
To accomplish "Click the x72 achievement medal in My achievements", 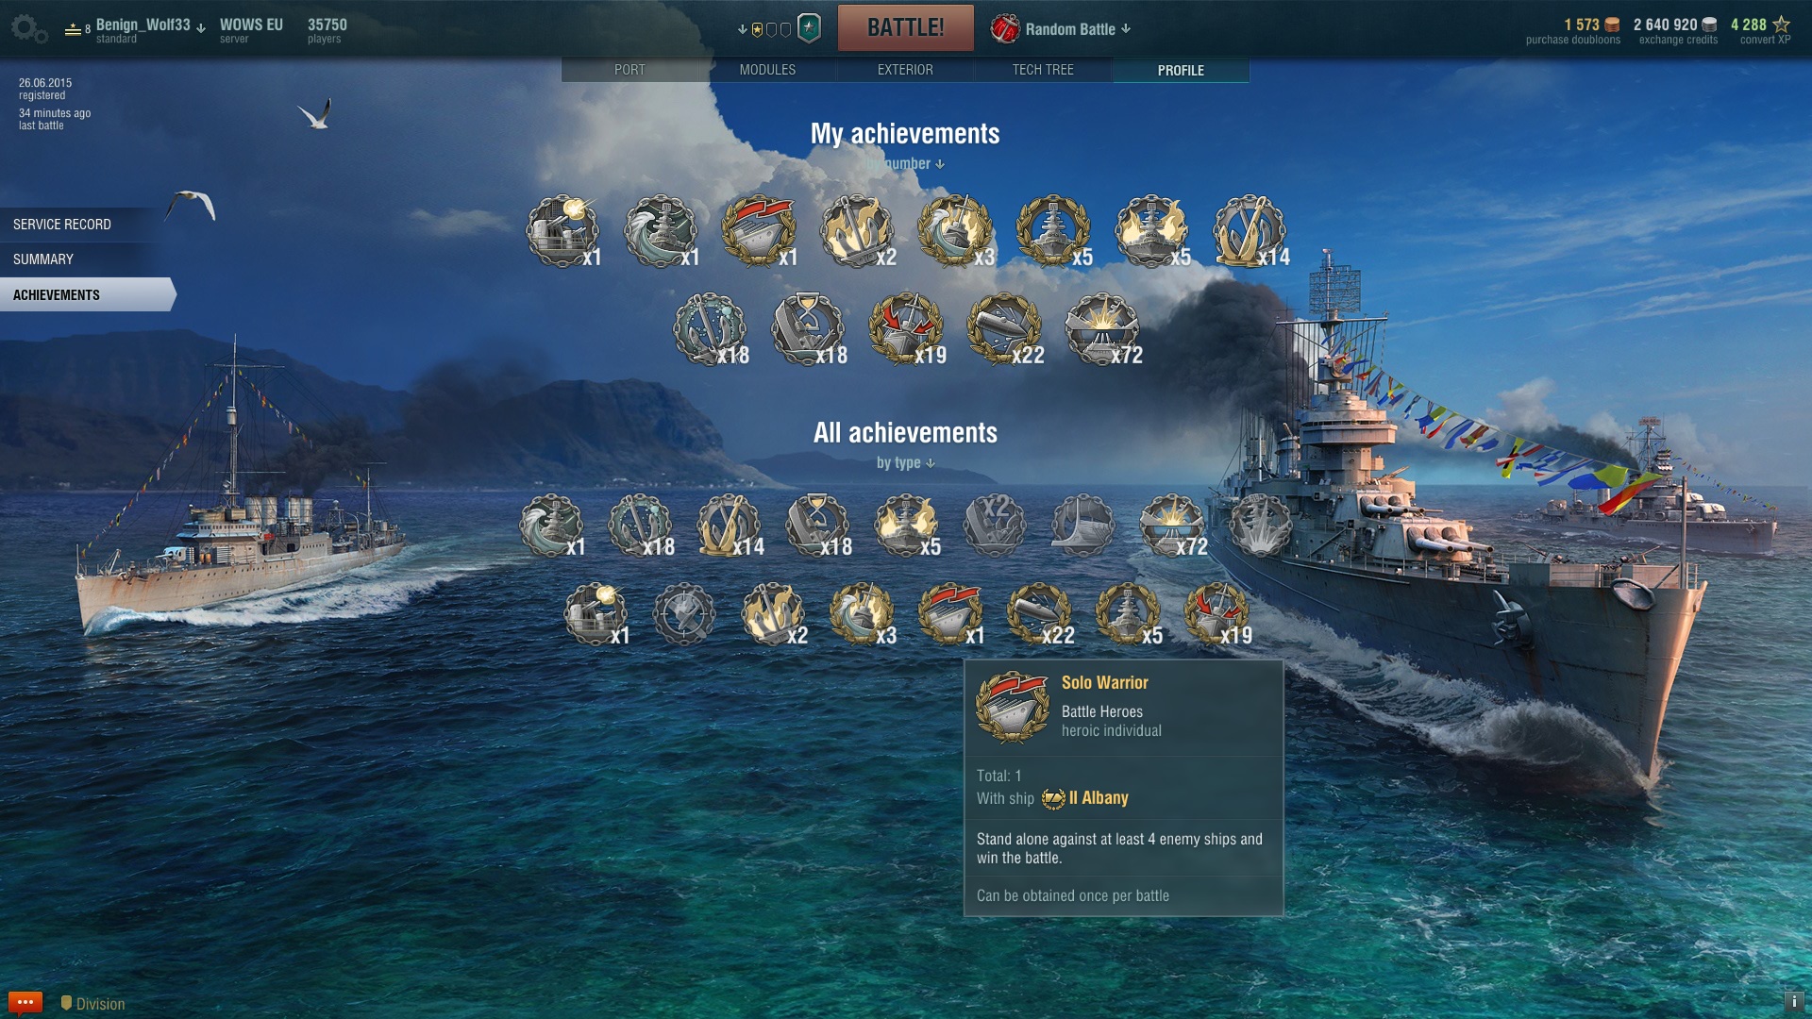I will tap(1102, 329).
